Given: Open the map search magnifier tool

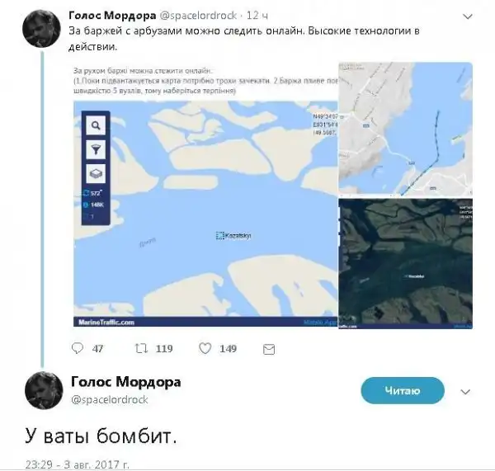Looking at the screenshot, I should coord(96,125).
